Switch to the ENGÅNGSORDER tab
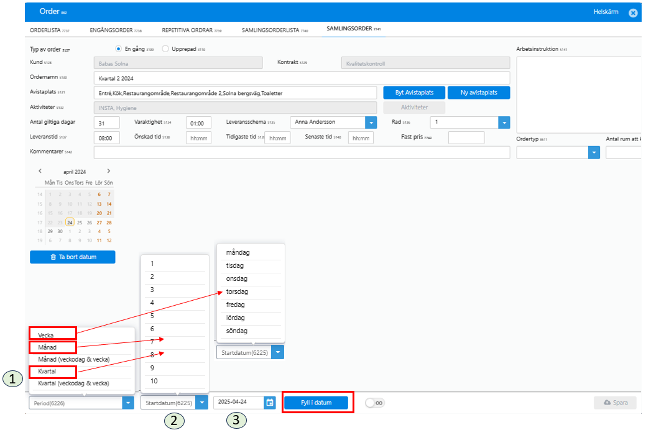This screenshot has height=430, width=646. 116,30
